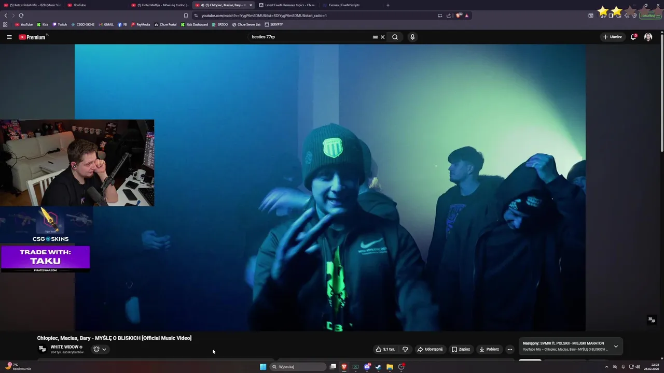Switch to Hotel Maffija browser tab
The image size is (664, 373).
[x=160, y=5]
